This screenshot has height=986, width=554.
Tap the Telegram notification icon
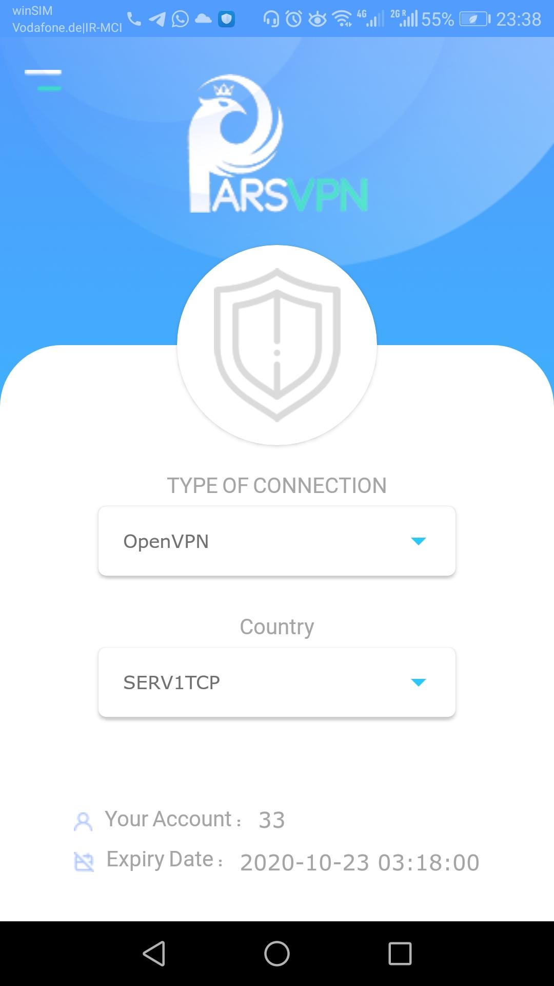tap(157, 20)
